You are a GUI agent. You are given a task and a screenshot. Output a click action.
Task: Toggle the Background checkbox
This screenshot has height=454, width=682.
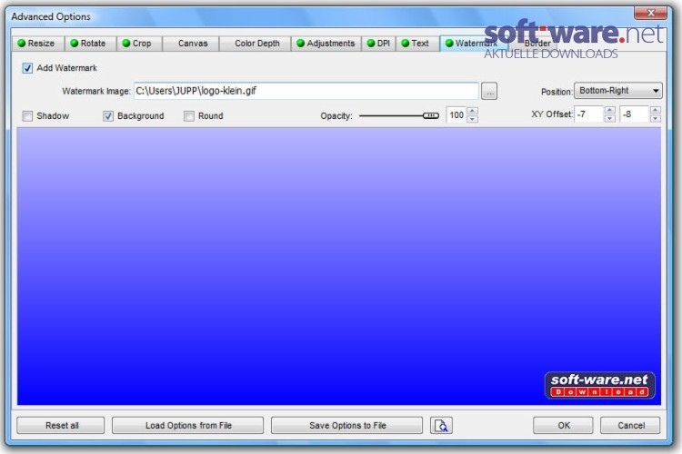click(108, 116)
